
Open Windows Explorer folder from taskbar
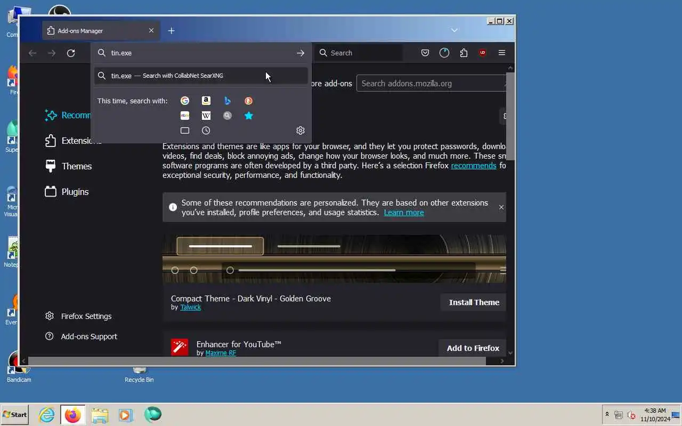coord(100,415)
